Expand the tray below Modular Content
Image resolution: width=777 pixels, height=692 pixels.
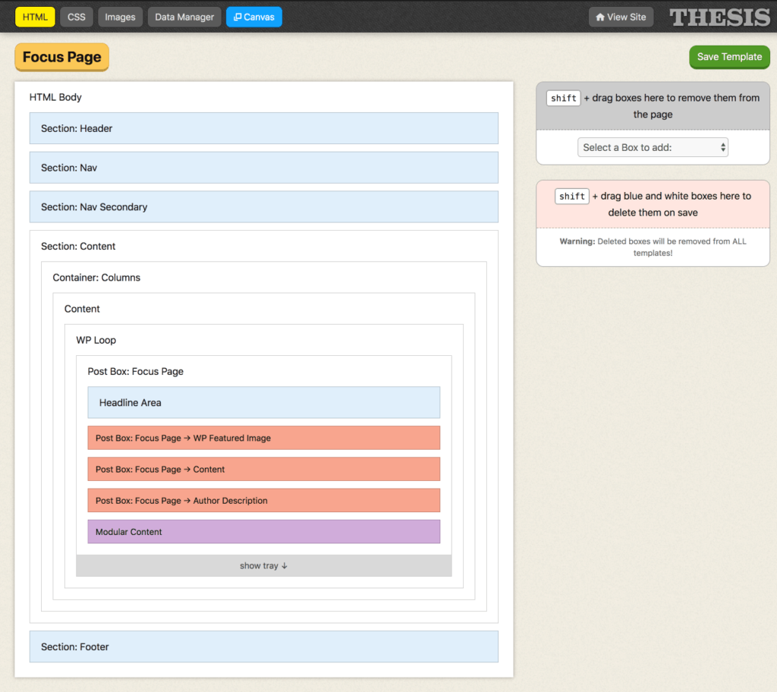[x=263, y=565]
